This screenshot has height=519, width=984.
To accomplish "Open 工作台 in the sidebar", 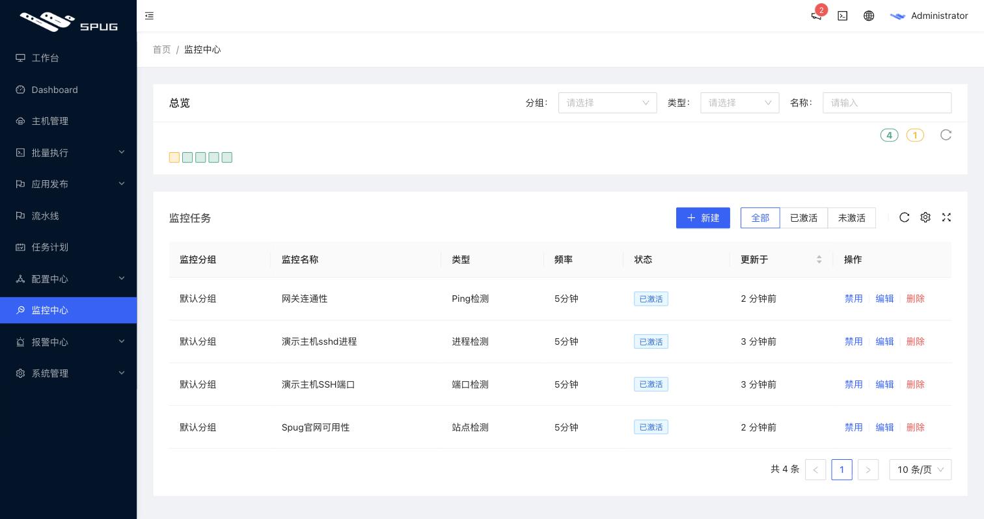I will pos(68,58).
